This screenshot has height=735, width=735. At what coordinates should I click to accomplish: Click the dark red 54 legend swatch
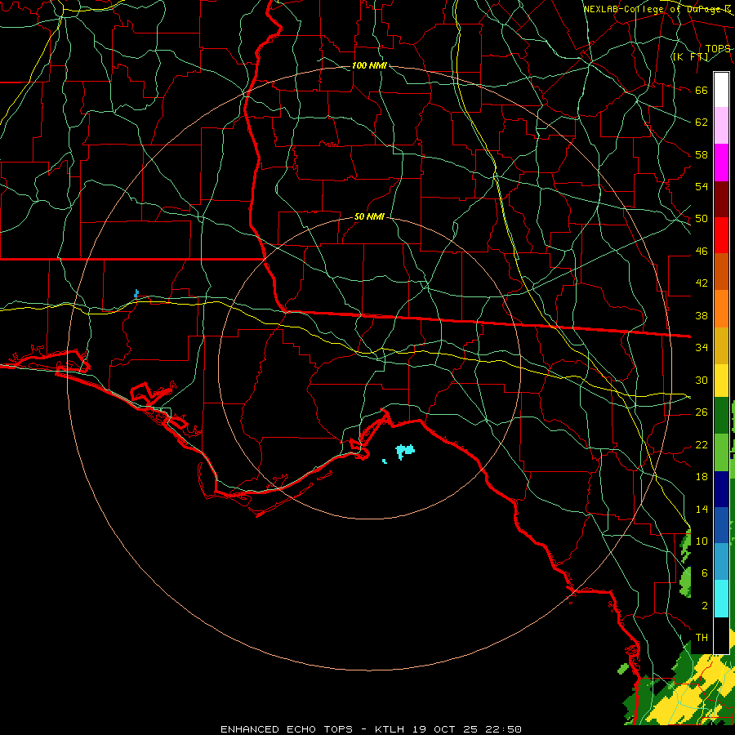(x=721, y=198)
